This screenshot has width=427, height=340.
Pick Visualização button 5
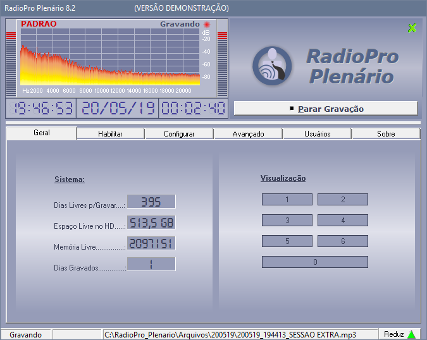(287, 241)
